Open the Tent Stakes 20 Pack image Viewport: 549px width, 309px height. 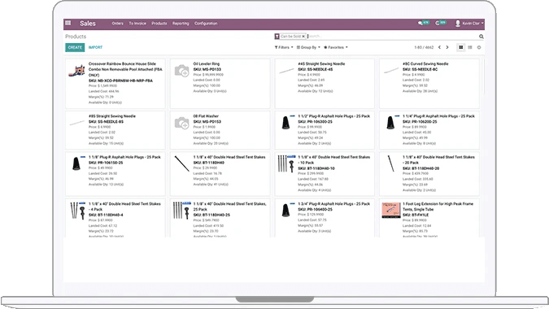pos(390,163)
